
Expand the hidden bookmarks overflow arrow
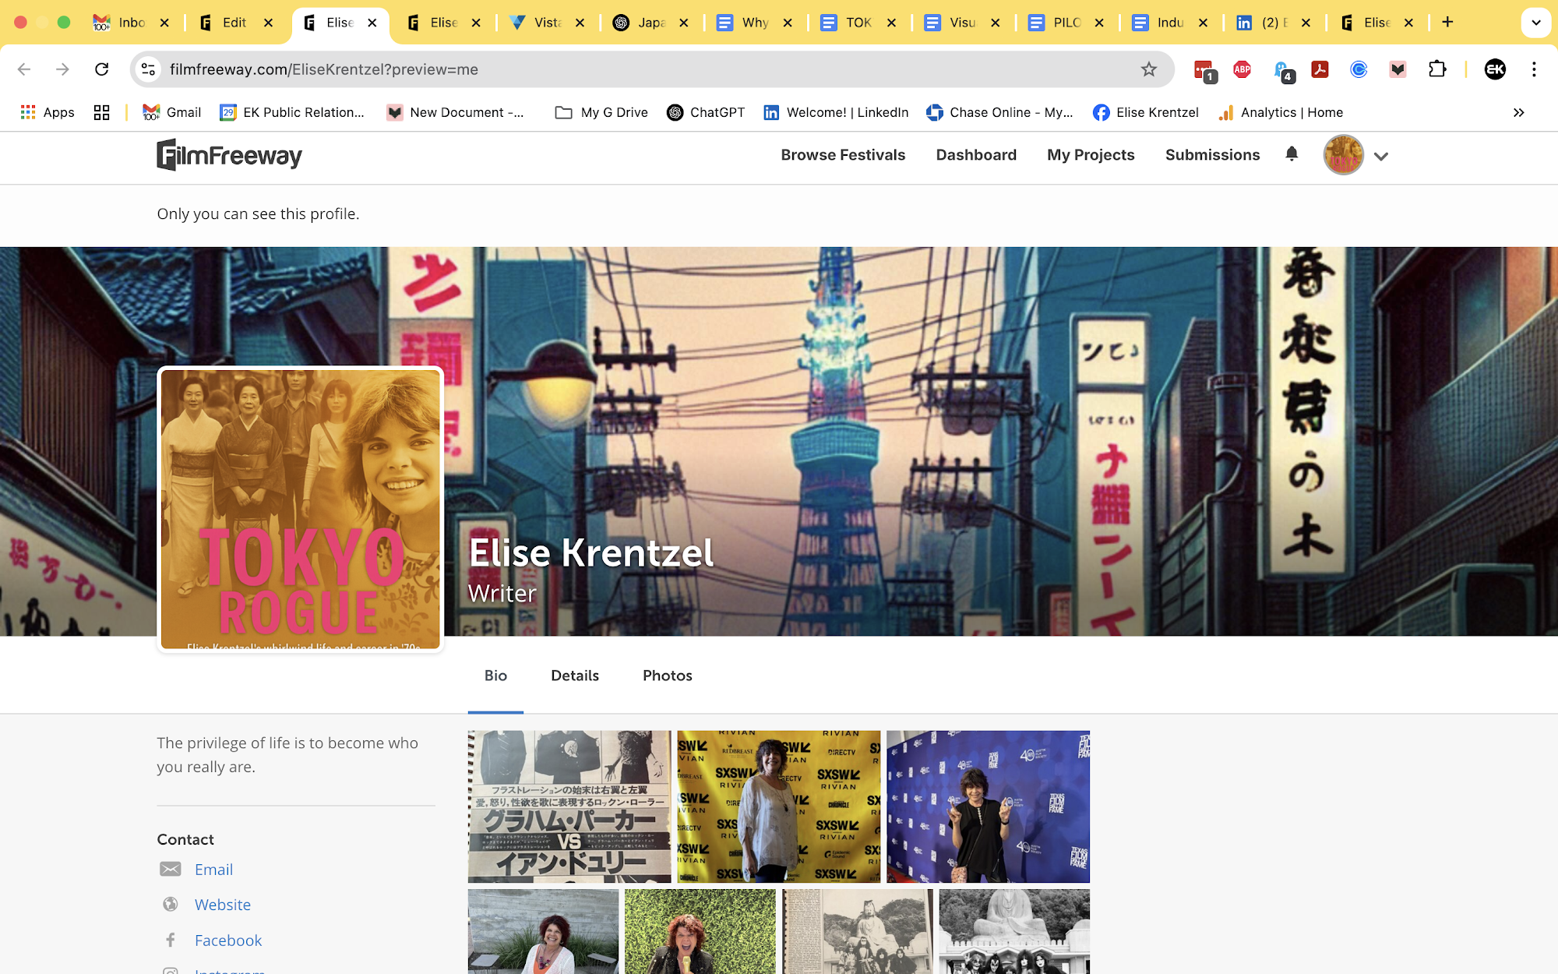(x=1518, y=112)
